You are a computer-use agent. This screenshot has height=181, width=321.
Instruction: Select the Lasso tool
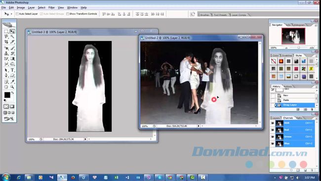6,37
